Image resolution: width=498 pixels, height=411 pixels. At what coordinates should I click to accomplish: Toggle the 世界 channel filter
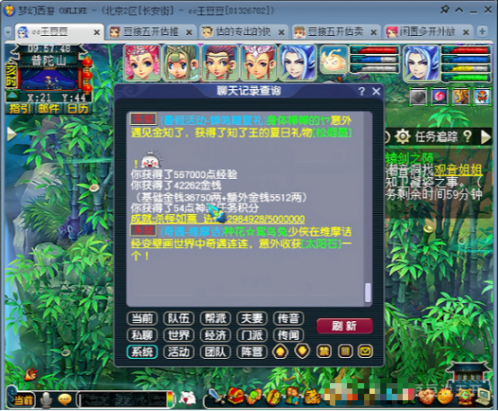click(179, 335)
